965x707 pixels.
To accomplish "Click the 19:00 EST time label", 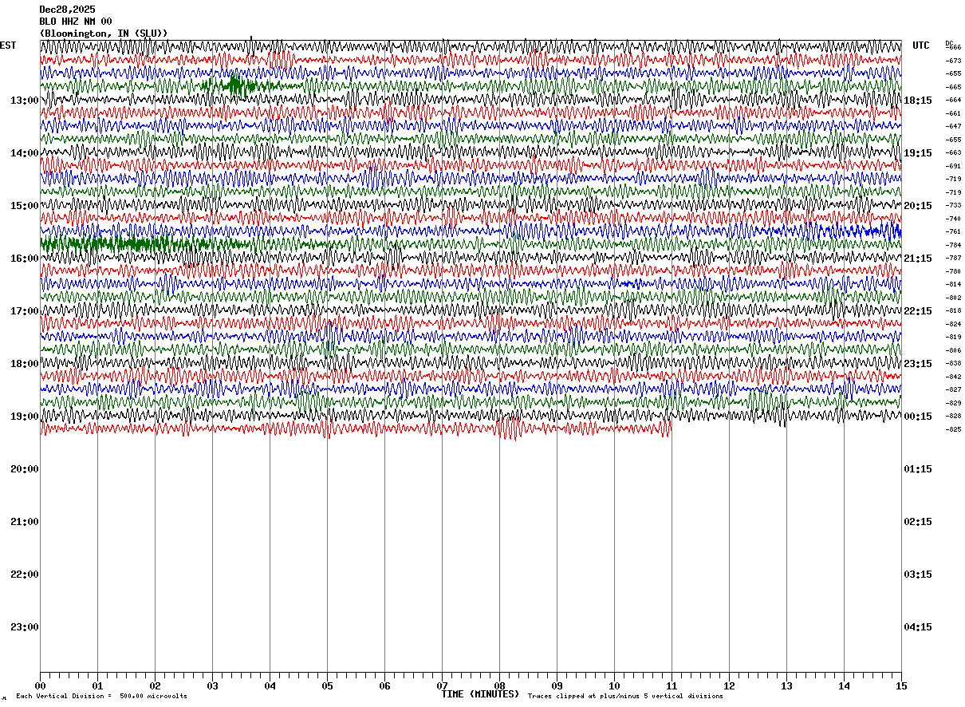I will point(25,417).
